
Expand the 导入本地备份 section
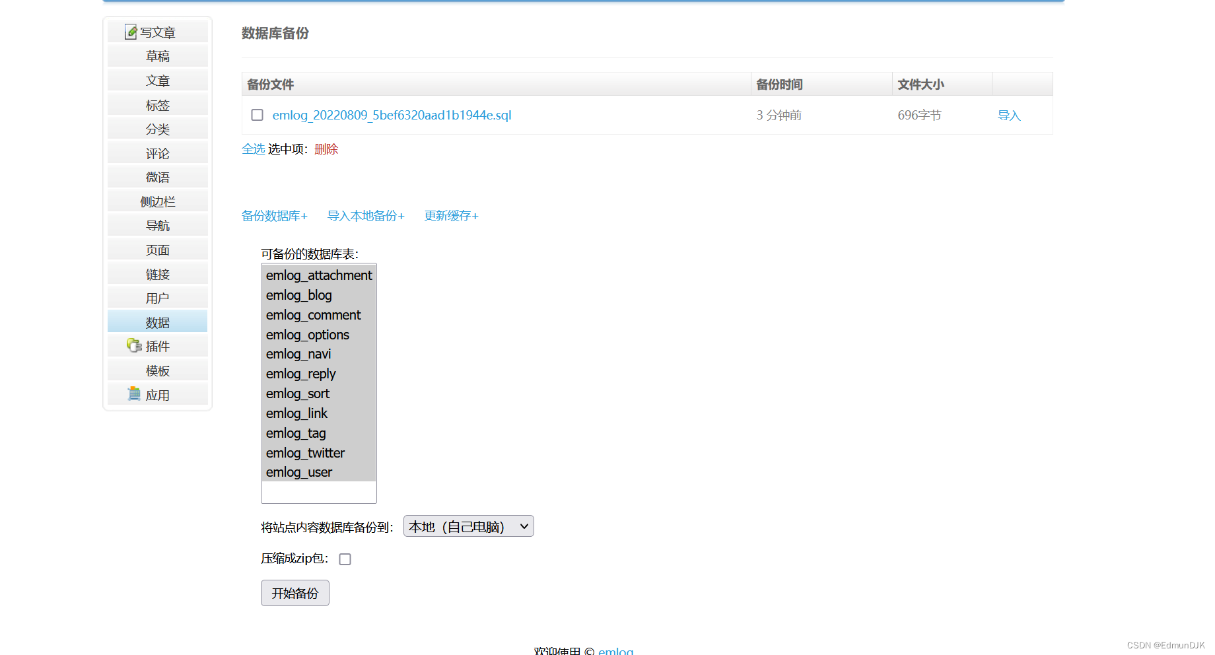coord(366,215)
